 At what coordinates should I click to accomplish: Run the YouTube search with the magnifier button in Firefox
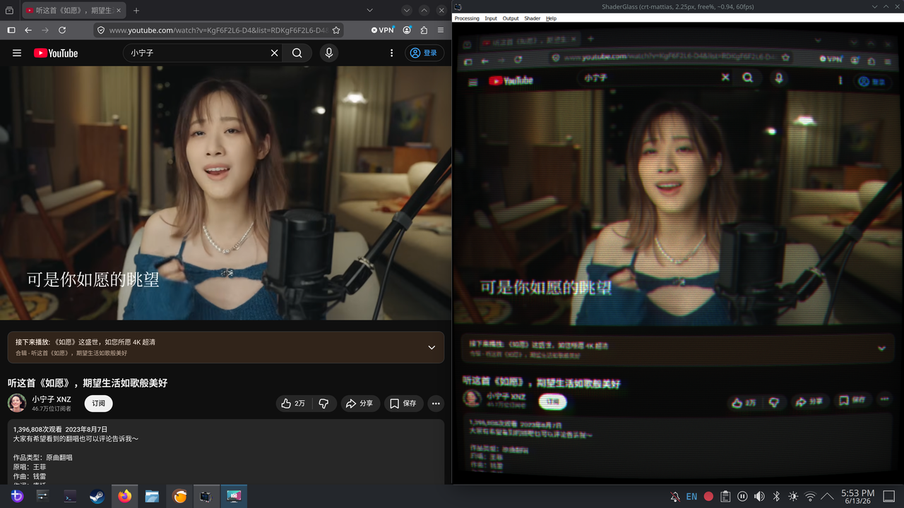coord(297,53)
